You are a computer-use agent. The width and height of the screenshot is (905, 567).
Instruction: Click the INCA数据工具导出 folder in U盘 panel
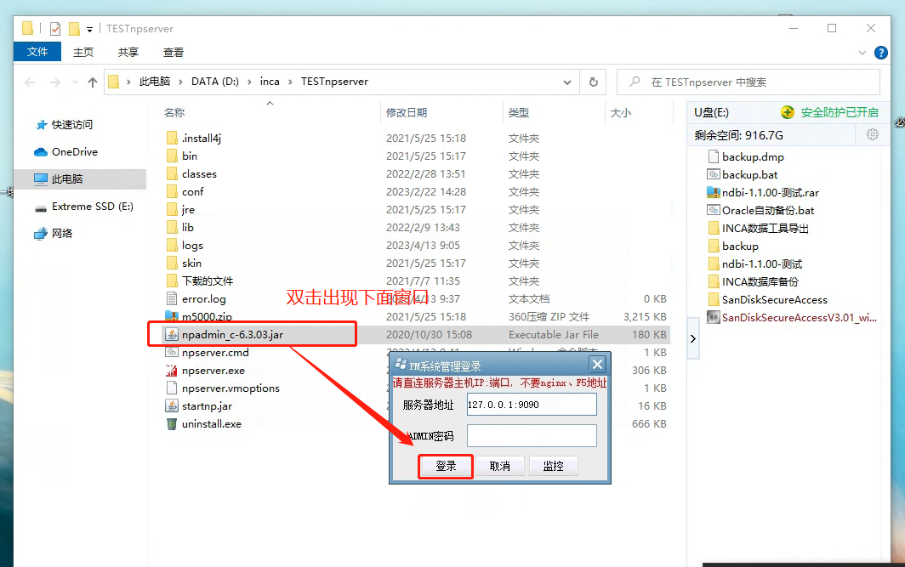point(758,229)
